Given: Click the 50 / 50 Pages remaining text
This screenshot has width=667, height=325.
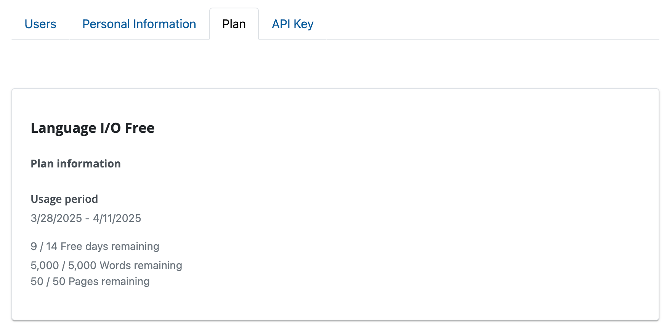Looking at the screenshot, I should (x=90, y=281).
